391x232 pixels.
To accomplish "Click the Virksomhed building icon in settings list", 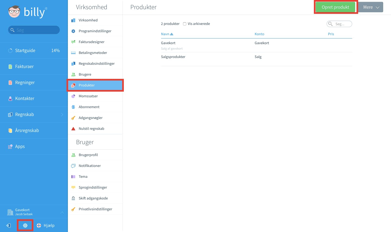I will coord(73,20).
